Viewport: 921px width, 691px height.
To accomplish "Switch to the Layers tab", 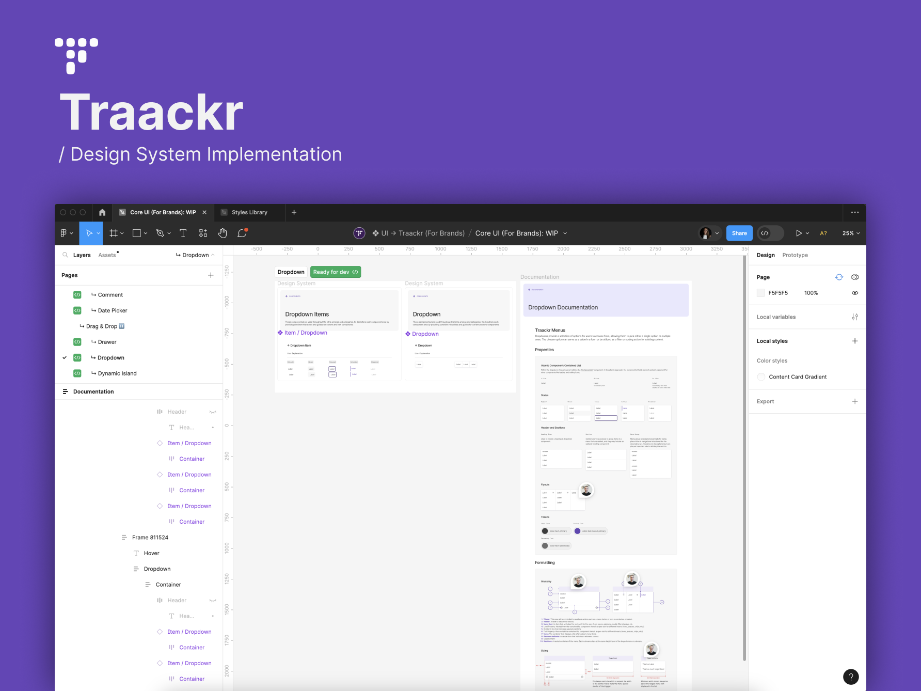I will tap(82, 255).
